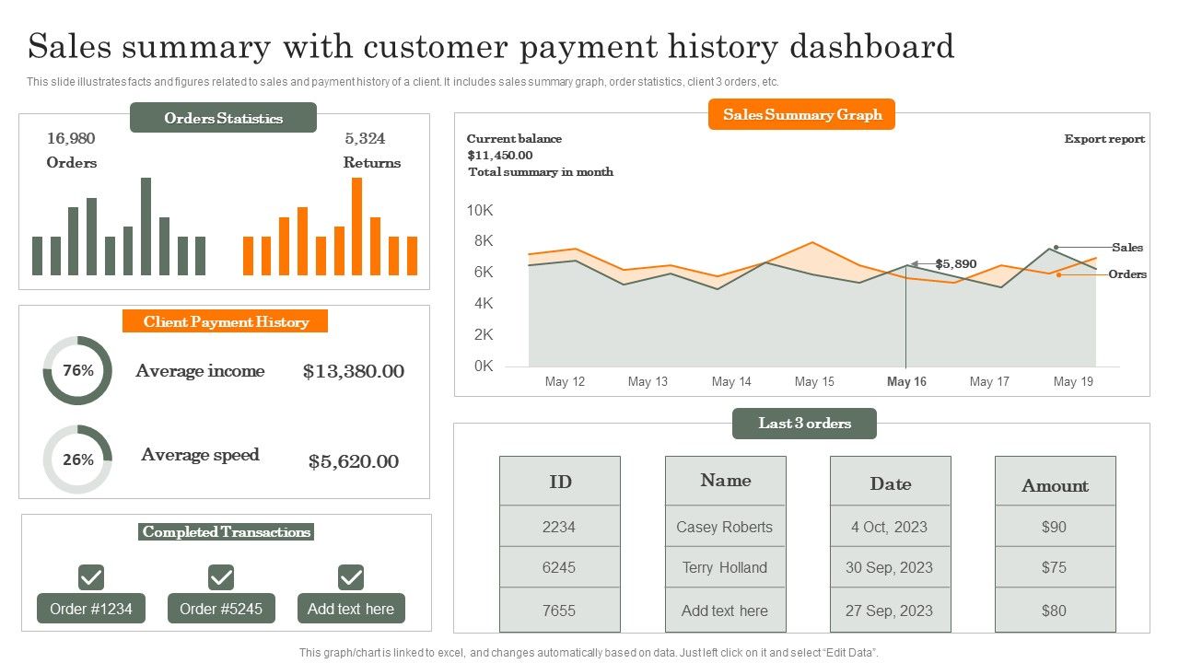
Task: Select the $75 amount cell
Action: coord(1056,567)
